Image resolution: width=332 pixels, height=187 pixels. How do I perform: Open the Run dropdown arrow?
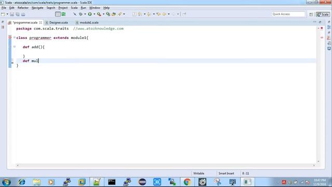click(94, 14)
